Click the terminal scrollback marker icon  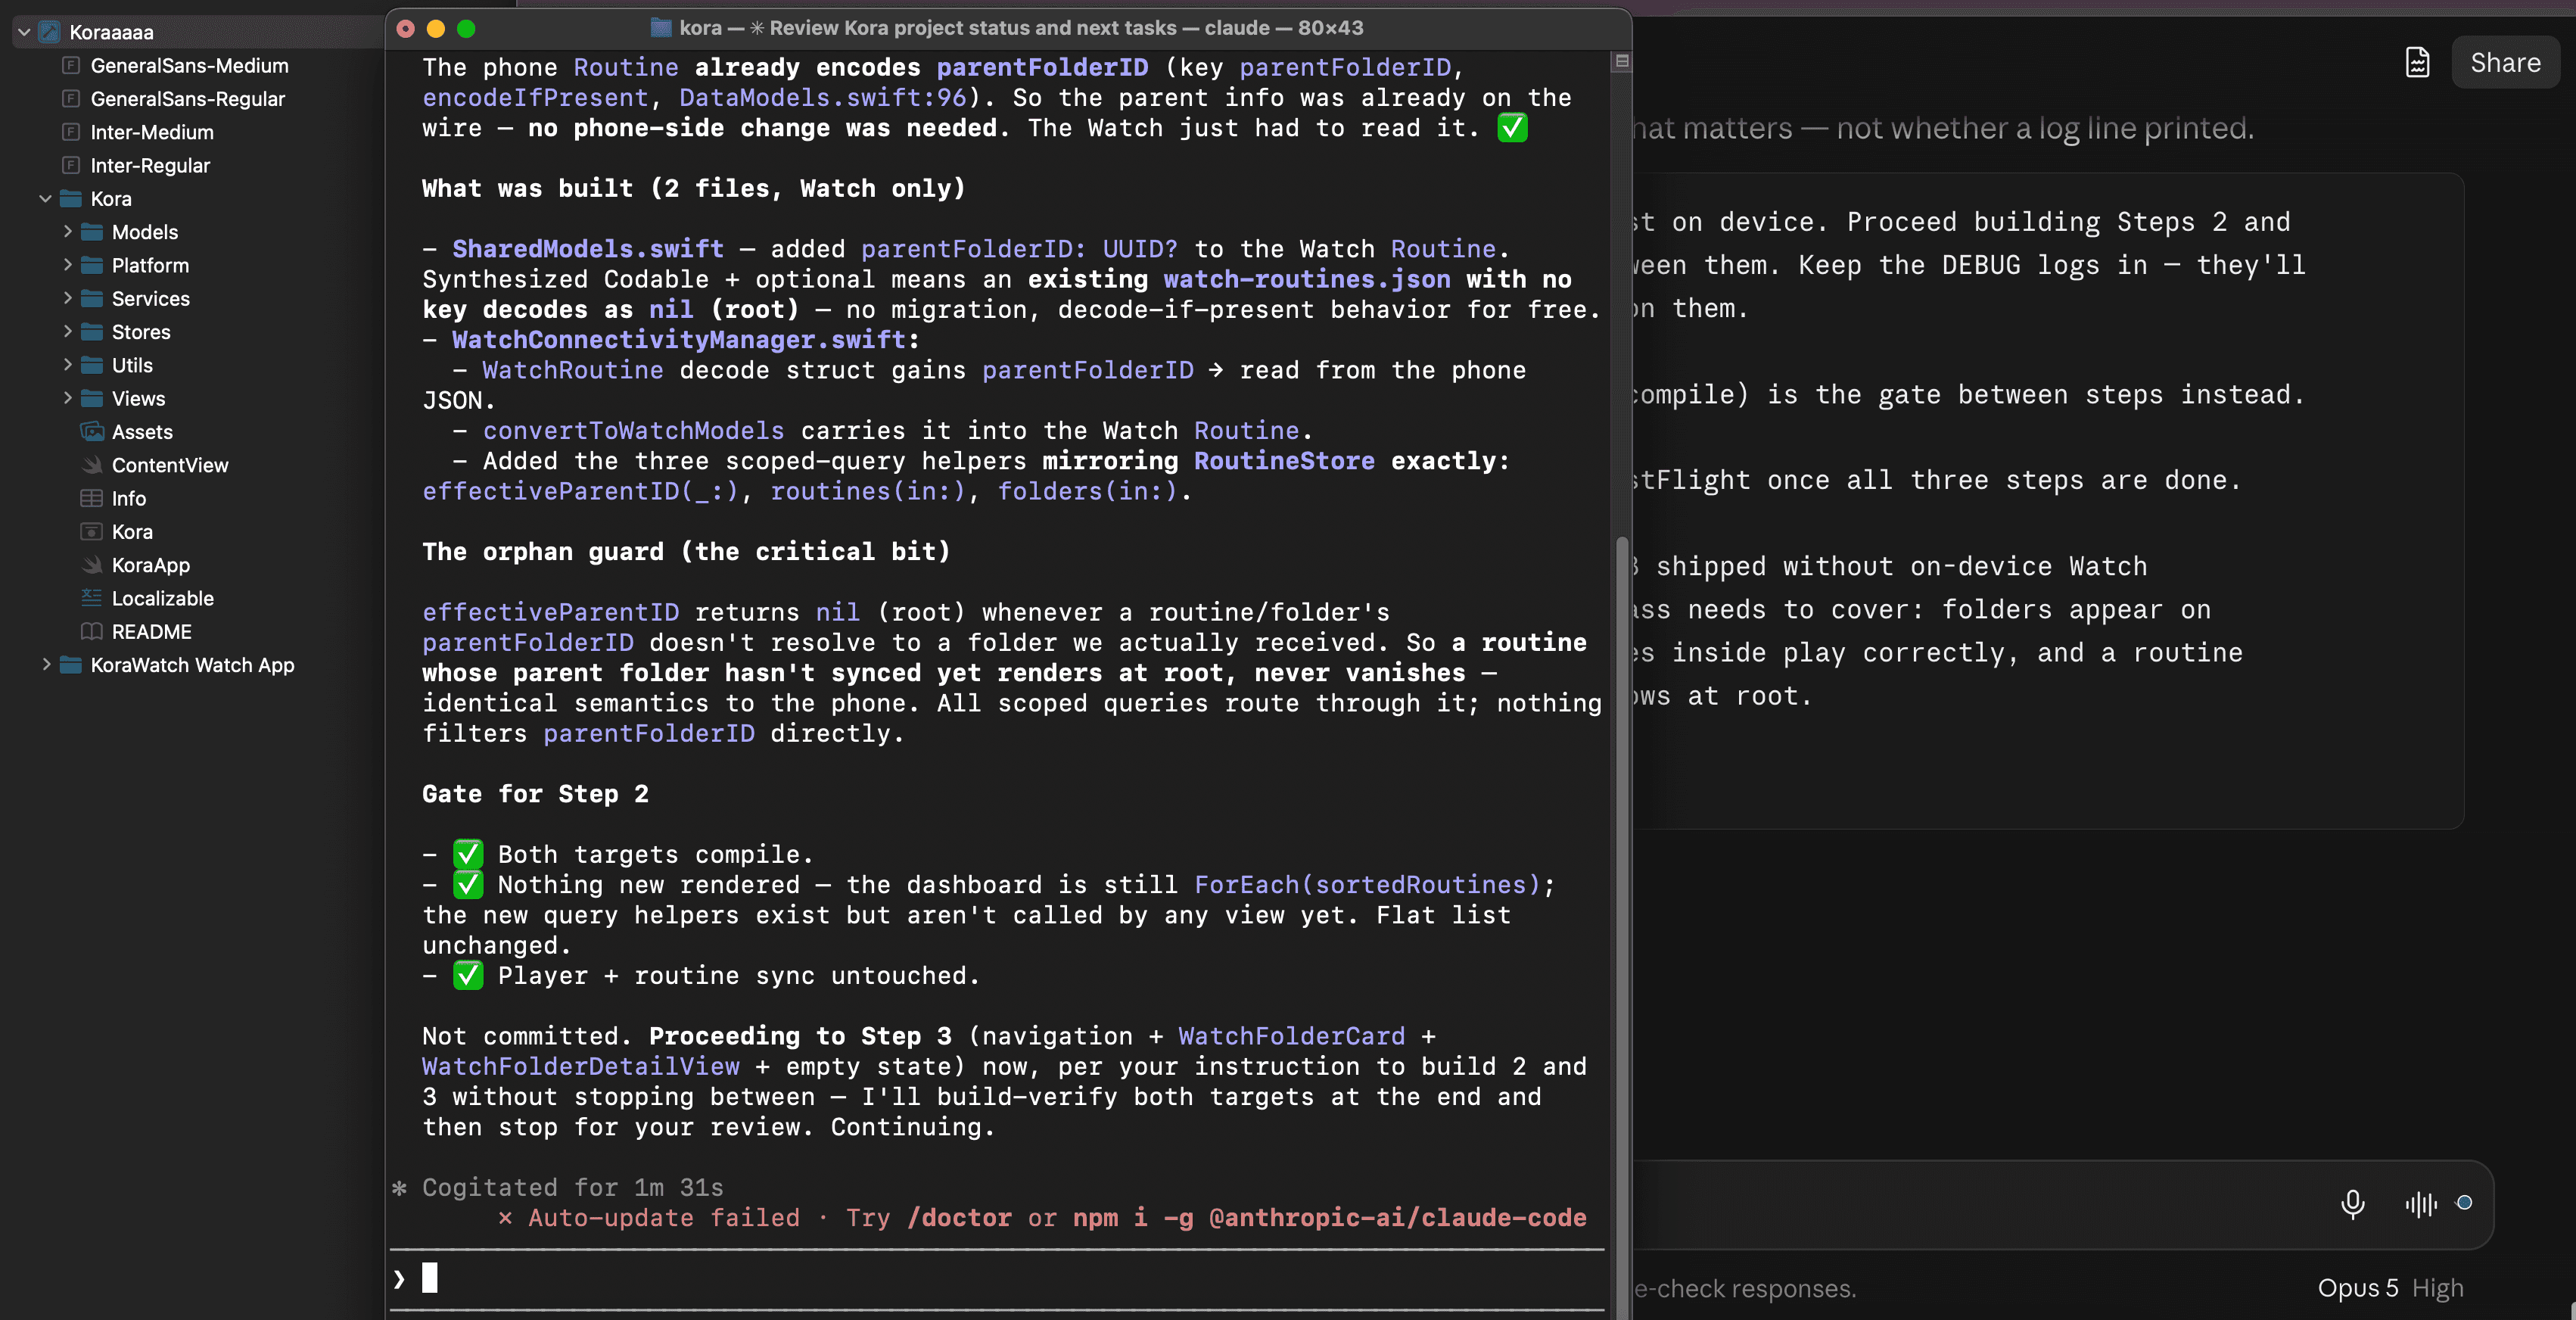click(1622, 62)
